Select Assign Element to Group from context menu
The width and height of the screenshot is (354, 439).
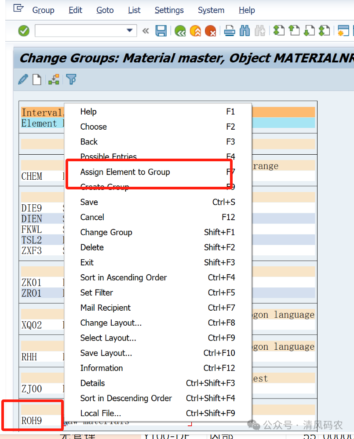pos(125,172)
